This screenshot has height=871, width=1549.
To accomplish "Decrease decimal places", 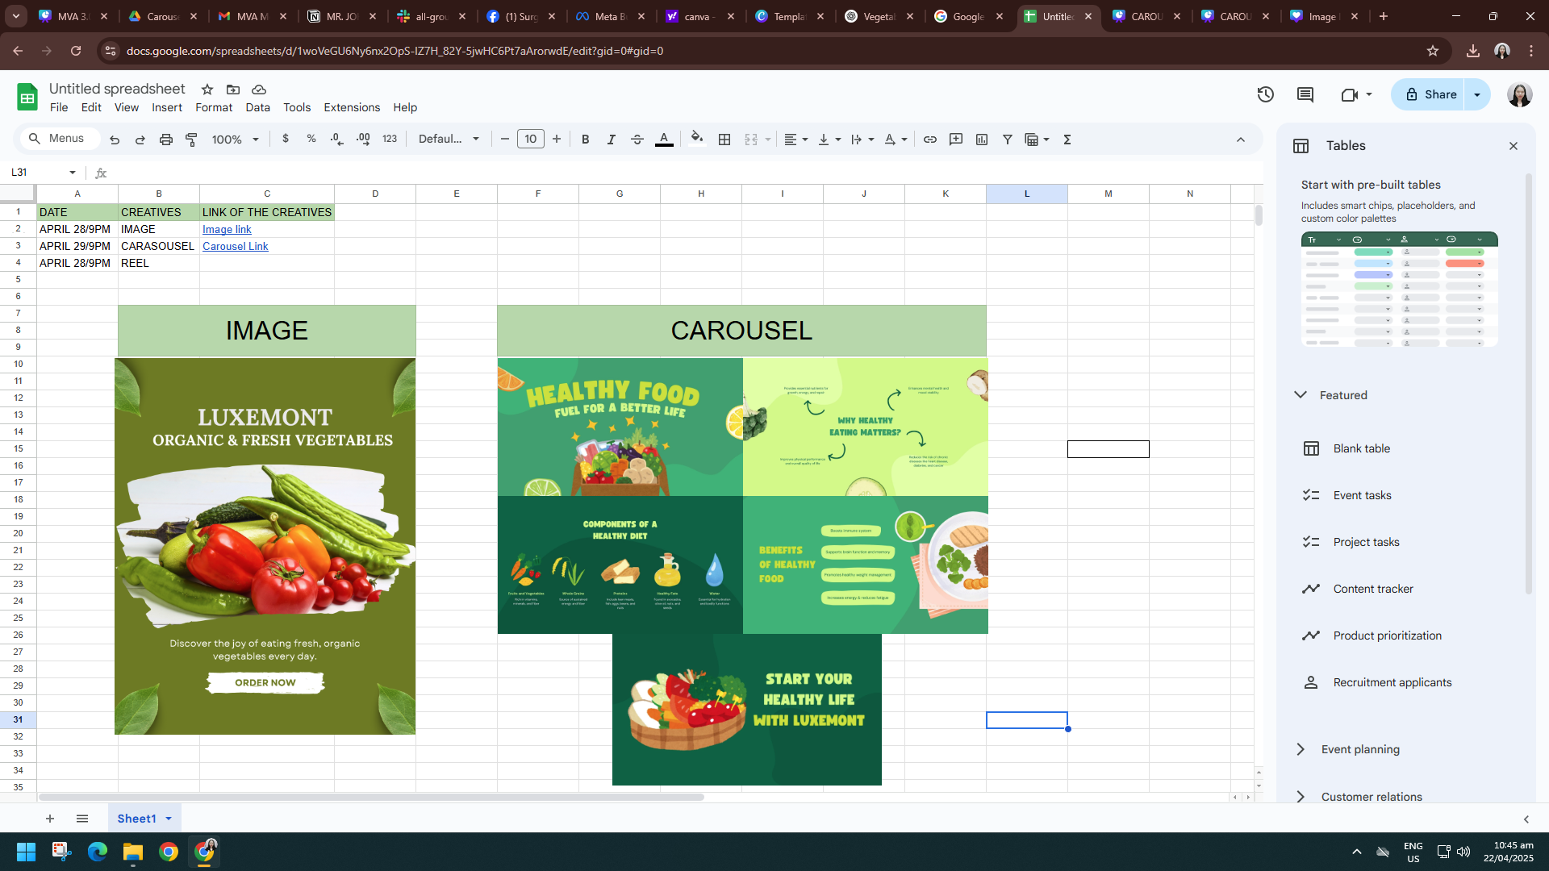I will (337, 139).
